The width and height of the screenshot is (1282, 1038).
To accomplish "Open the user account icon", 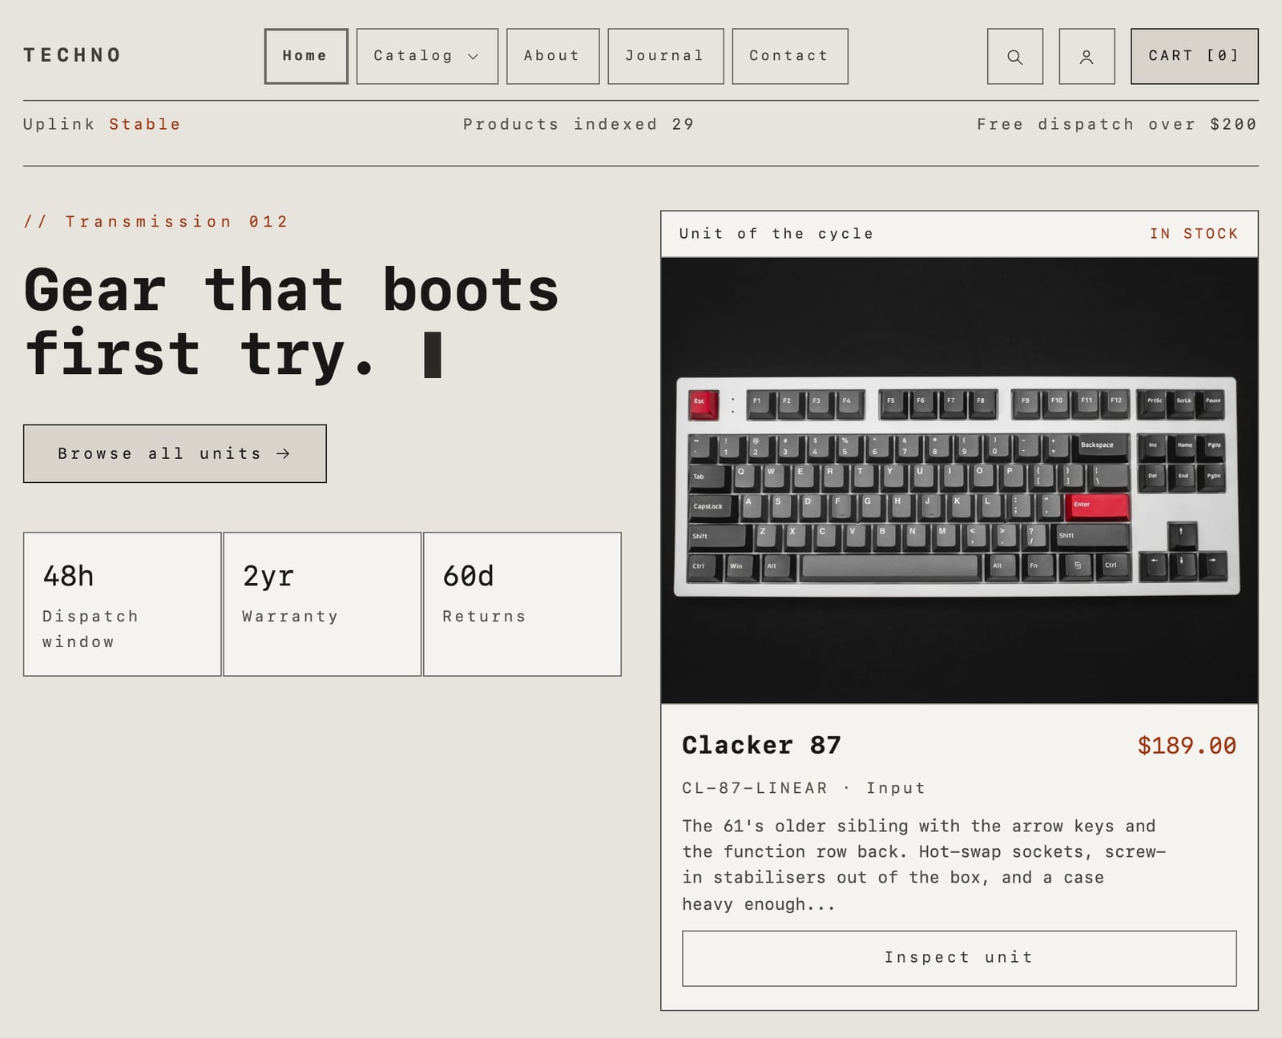I will point(1086,56).
